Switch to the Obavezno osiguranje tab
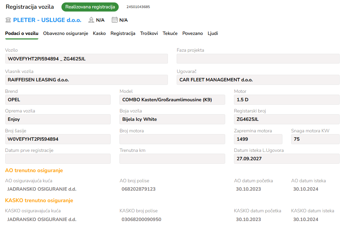354x228 pixels. tap(66, 34)
